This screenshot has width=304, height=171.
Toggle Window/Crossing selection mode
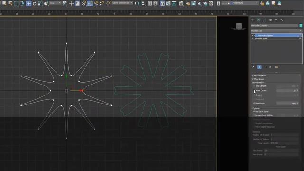click(22, 3)
